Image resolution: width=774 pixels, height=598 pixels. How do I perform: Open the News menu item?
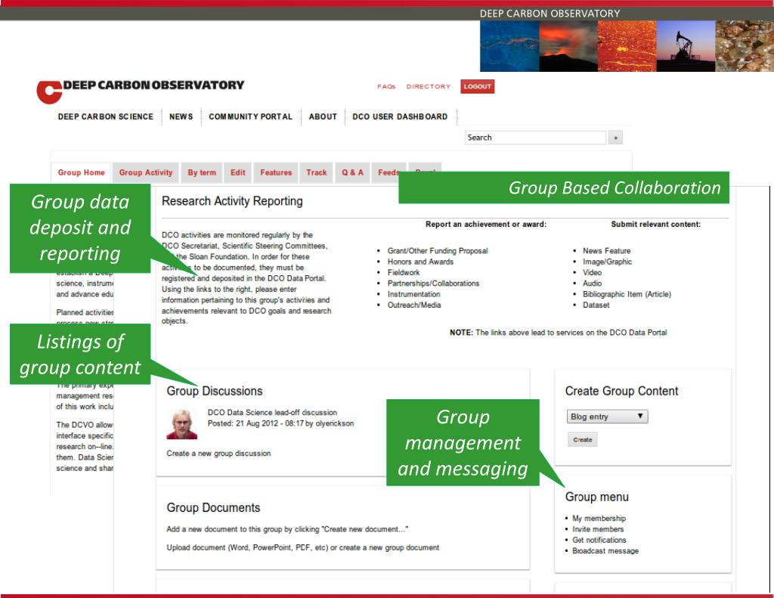[x=181, y=116]
